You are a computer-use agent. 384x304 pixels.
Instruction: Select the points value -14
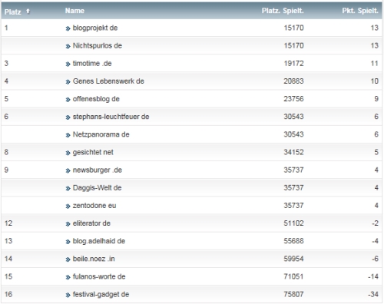click(x=373, y=276)
